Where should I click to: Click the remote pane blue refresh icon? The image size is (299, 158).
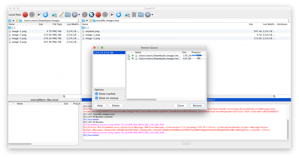119,14
